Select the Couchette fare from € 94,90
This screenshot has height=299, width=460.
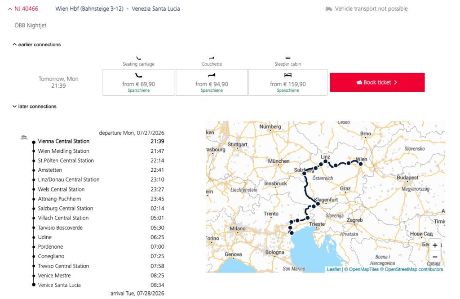[212, 82]
